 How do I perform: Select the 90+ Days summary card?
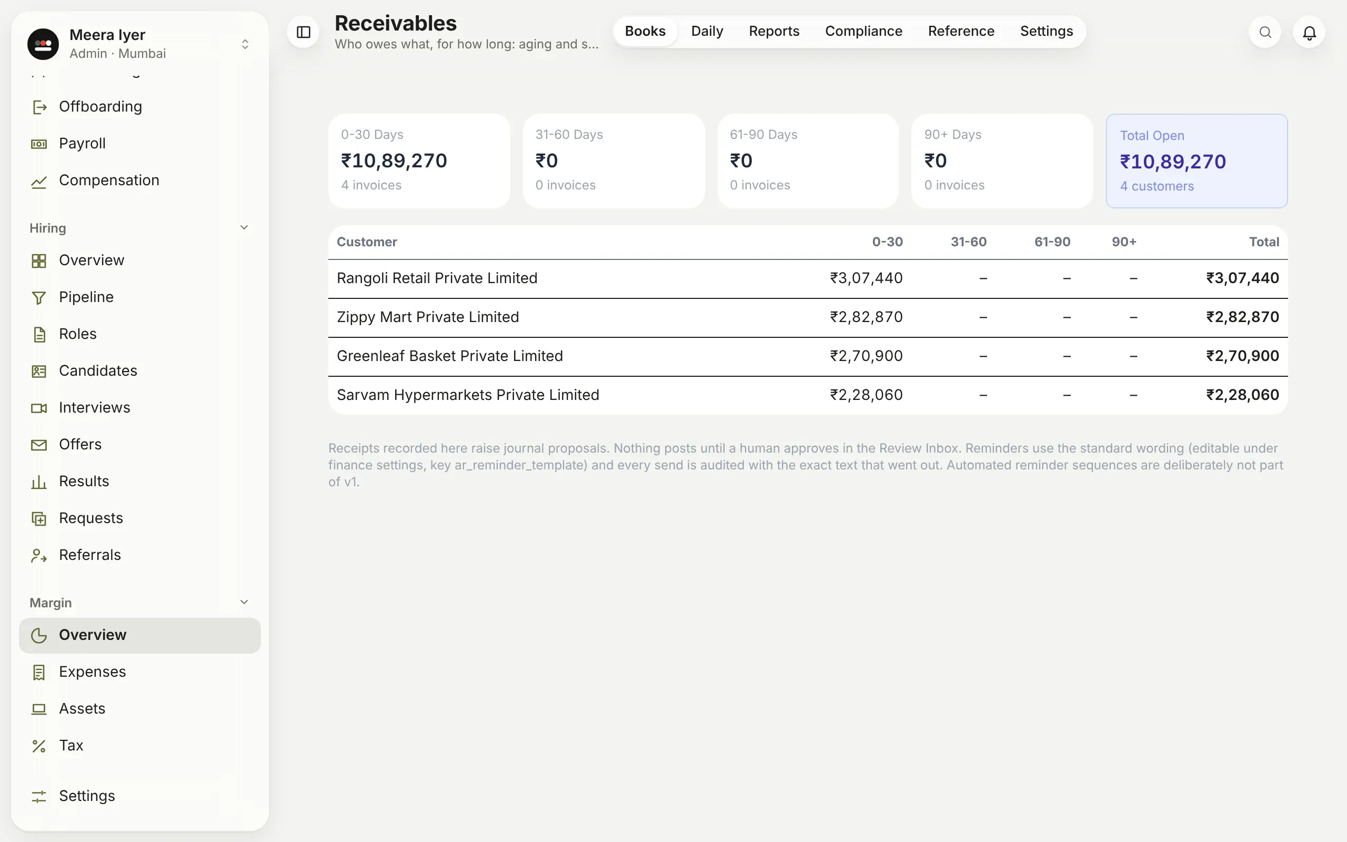pyautogui.click(x=1002, y=161)
